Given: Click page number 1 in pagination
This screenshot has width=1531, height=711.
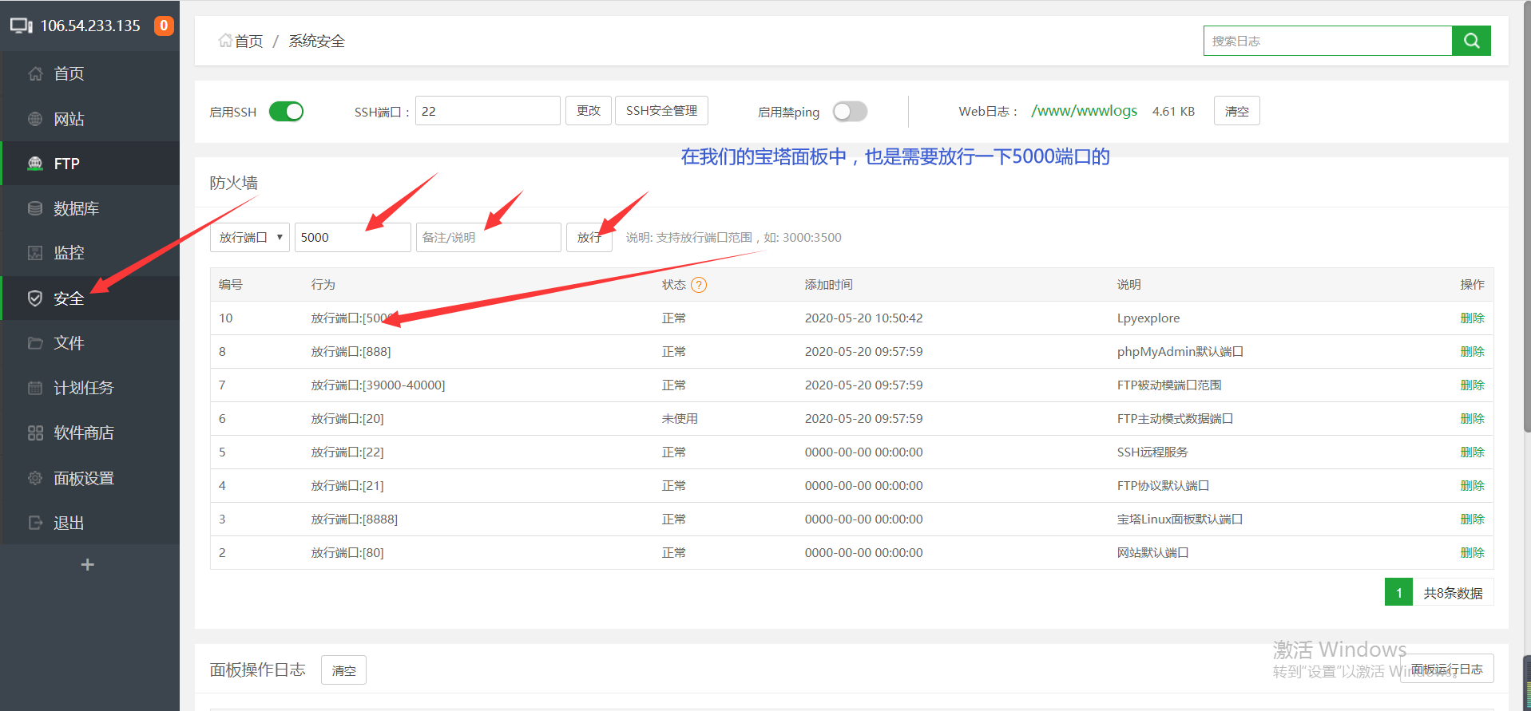Looking at the screenshot, I should click(1398, 592).
